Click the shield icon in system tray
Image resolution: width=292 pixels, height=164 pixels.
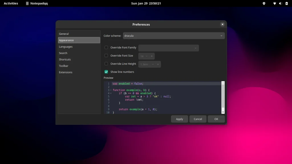[264, 3]
